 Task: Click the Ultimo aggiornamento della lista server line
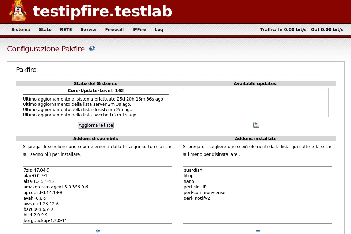(77, 104)
